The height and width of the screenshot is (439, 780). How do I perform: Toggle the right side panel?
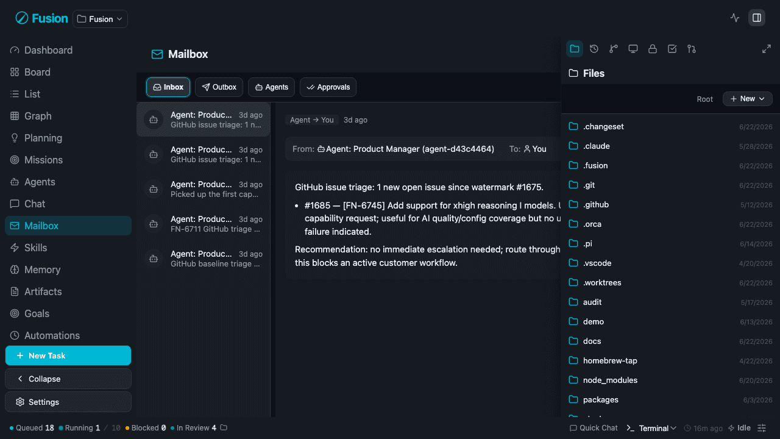tap(757, 18)
